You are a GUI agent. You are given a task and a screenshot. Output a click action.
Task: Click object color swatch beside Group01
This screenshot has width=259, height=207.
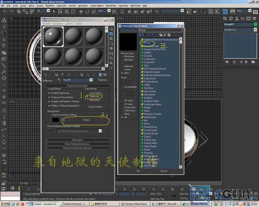pos(255,24)
